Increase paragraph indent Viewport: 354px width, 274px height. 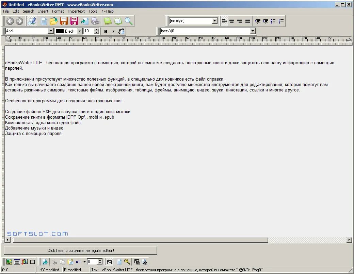[265, 21]
